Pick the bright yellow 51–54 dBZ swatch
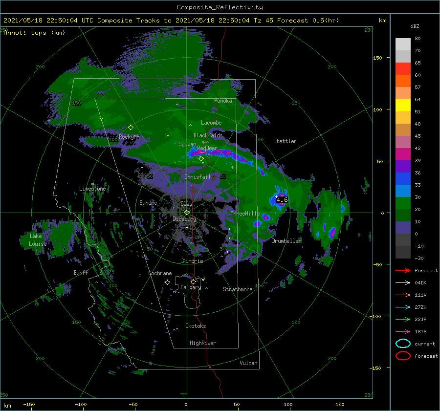 pos(403,105)
